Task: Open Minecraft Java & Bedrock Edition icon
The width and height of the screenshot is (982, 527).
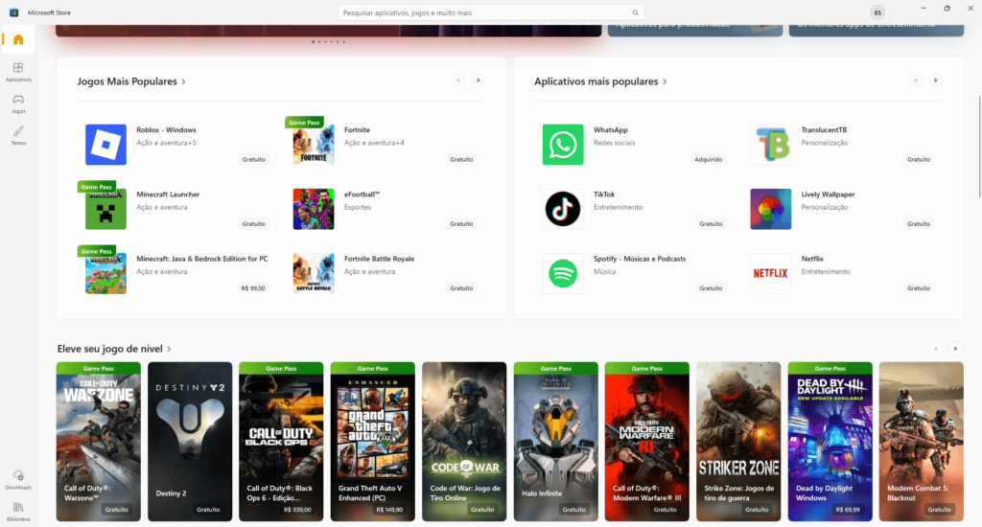Action: click(105, 273)
